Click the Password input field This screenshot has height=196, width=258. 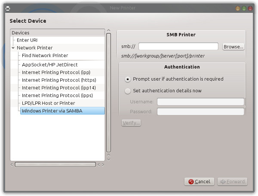pos(200,112)
